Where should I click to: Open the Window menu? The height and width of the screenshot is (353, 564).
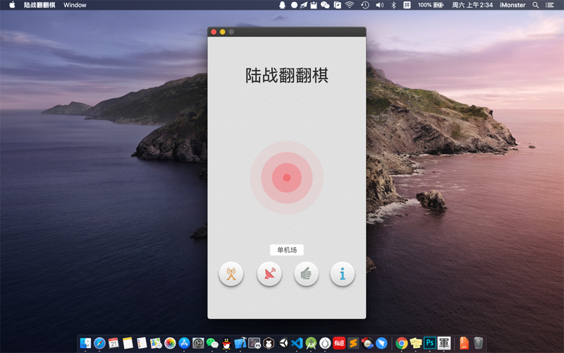tap(75, 5)
